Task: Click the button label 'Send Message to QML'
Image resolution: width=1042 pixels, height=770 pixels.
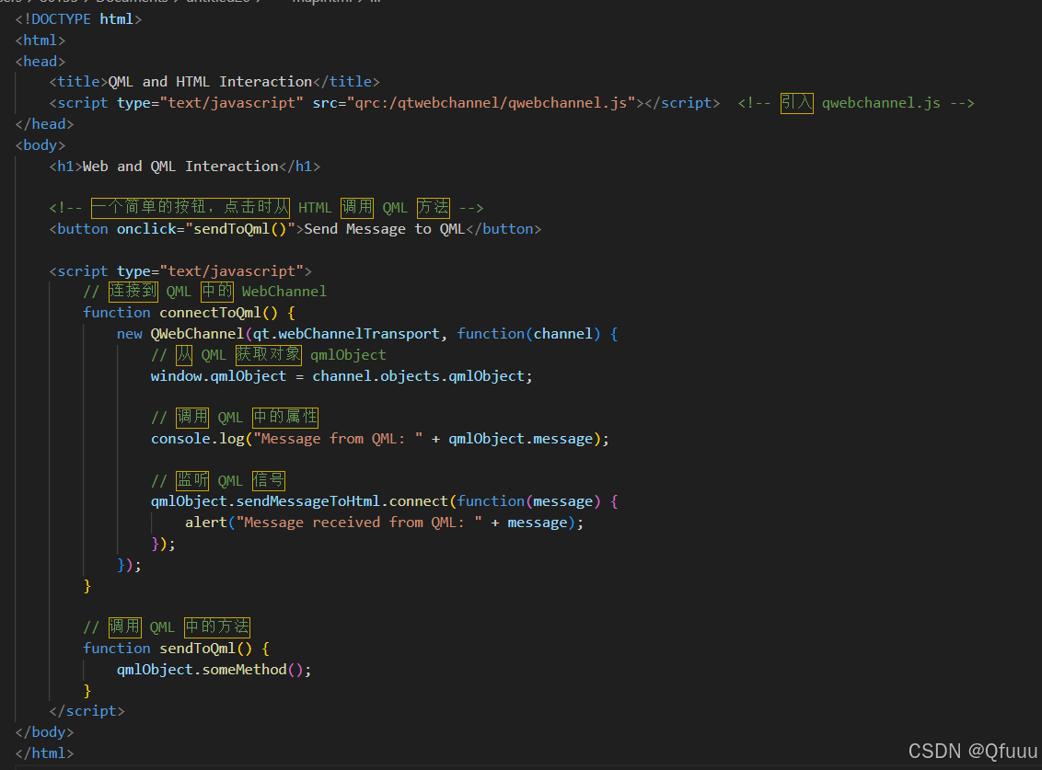Action: pyautogui.click(x=384, y=229)
